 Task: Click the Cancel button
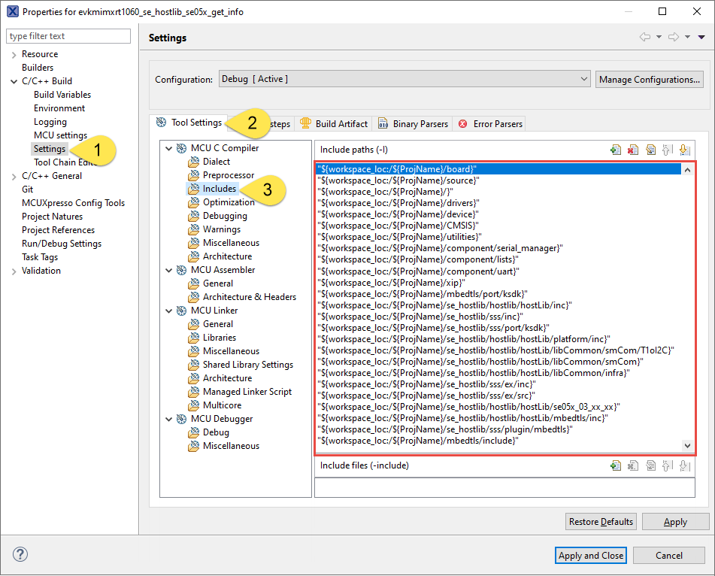(x=669, y=556)
